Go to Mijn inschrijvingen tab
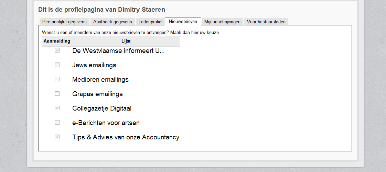 click(222, 22)
